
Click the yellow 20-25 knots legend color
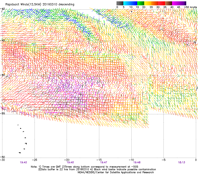click(x=148, y=3)
